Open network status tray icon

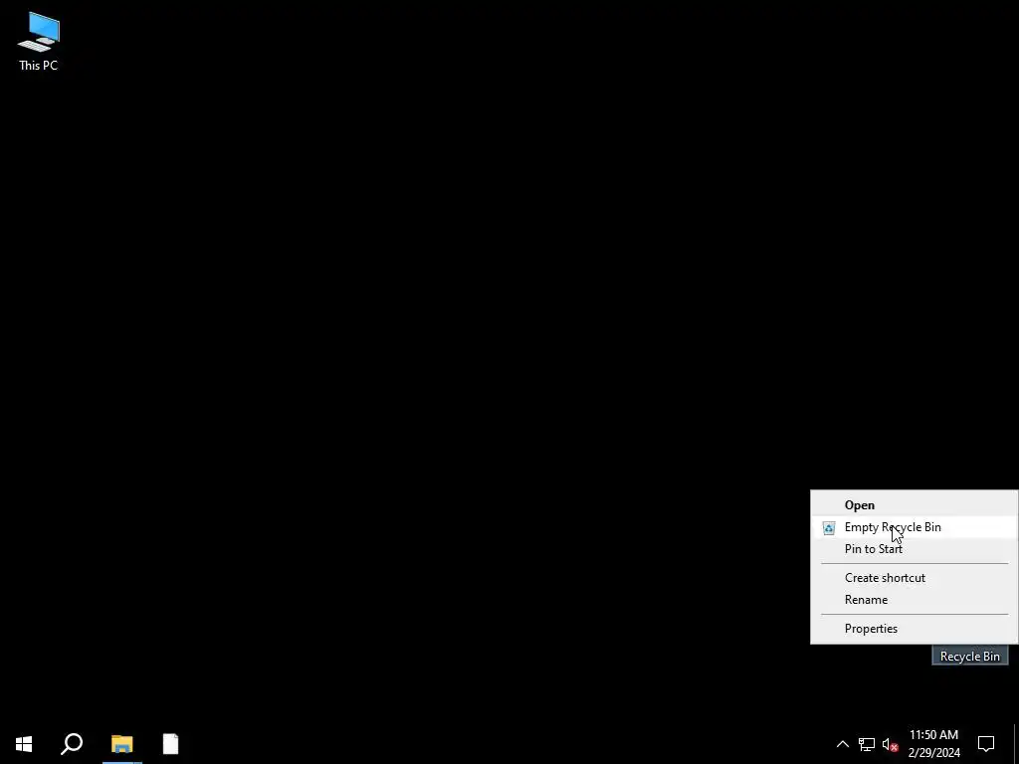[x=867, y=744]
